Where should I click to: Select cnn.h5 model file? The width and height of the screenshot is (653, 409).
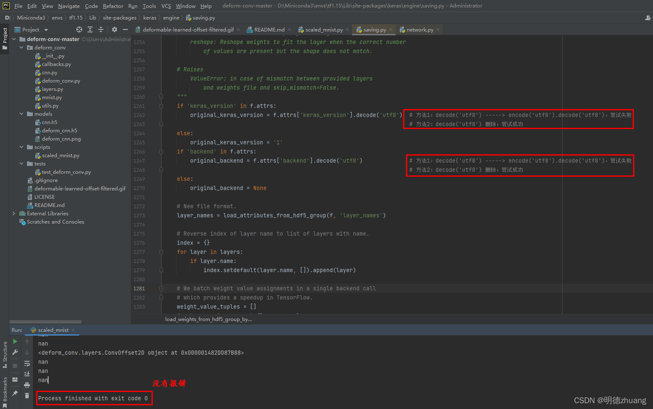click(x=49, y=122)
